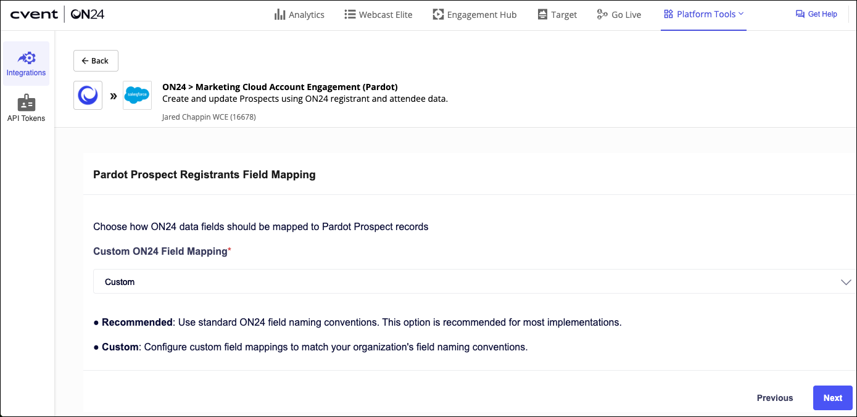Image resolution: width=857 pixels, height=417 pixels.
Task: Click the Previous button
Action: [775, 398]
